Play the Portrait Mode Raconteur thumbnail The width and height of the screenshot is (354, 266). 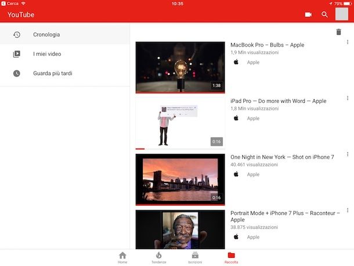click(x=180, y=229)
